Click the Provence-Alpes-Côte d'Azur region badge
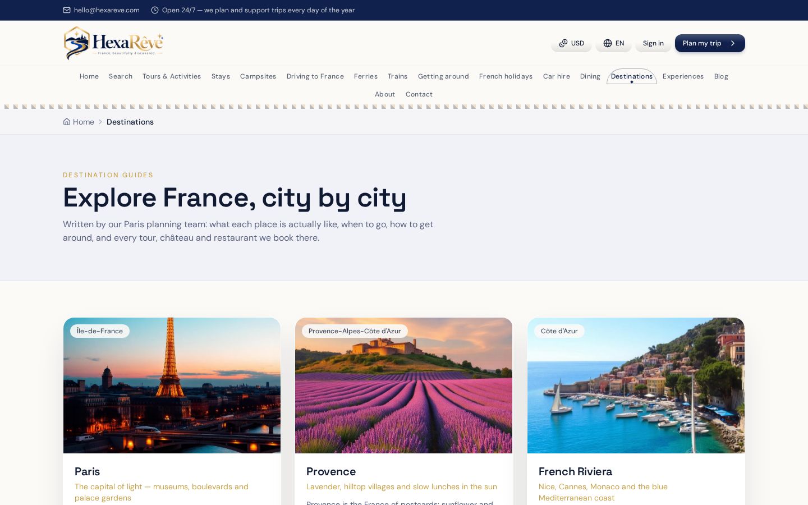Image resolution: width=808 pixels, height=505 pixels. point(355,331)
